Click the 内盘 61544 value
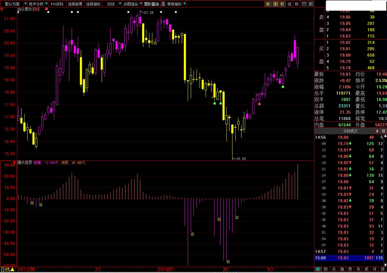Image resolution: width=387 pixels, height=273 pixels. pyautogui.click(x=344, y=125)
